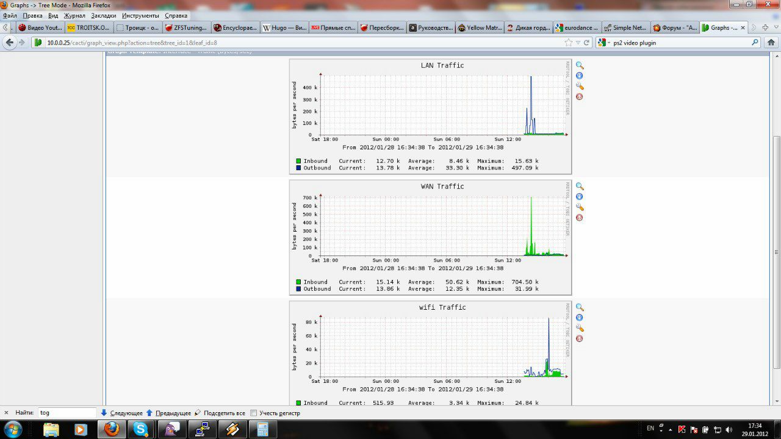This screenshot has width=781, height=439.
Task: Export wifi Traffic graph data via blue arrow icon
Action: (580, 318)
